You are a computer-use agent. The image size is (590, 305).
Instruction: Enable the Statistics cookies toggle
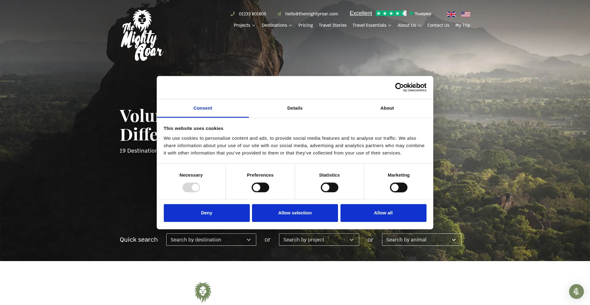tap(329, 187)
